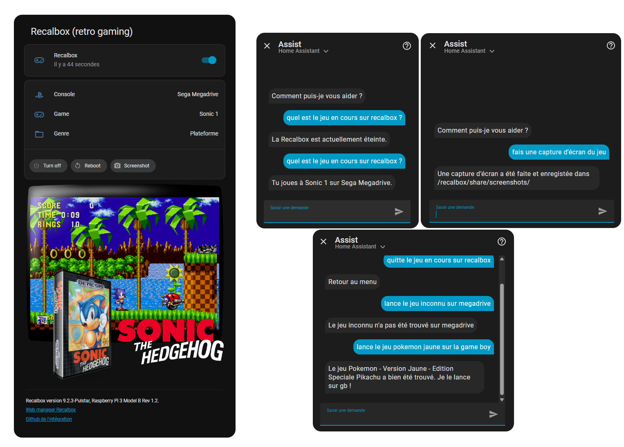Reboot the Recalbox
Screen dimensions: 624x447
(x=89, y=166)
